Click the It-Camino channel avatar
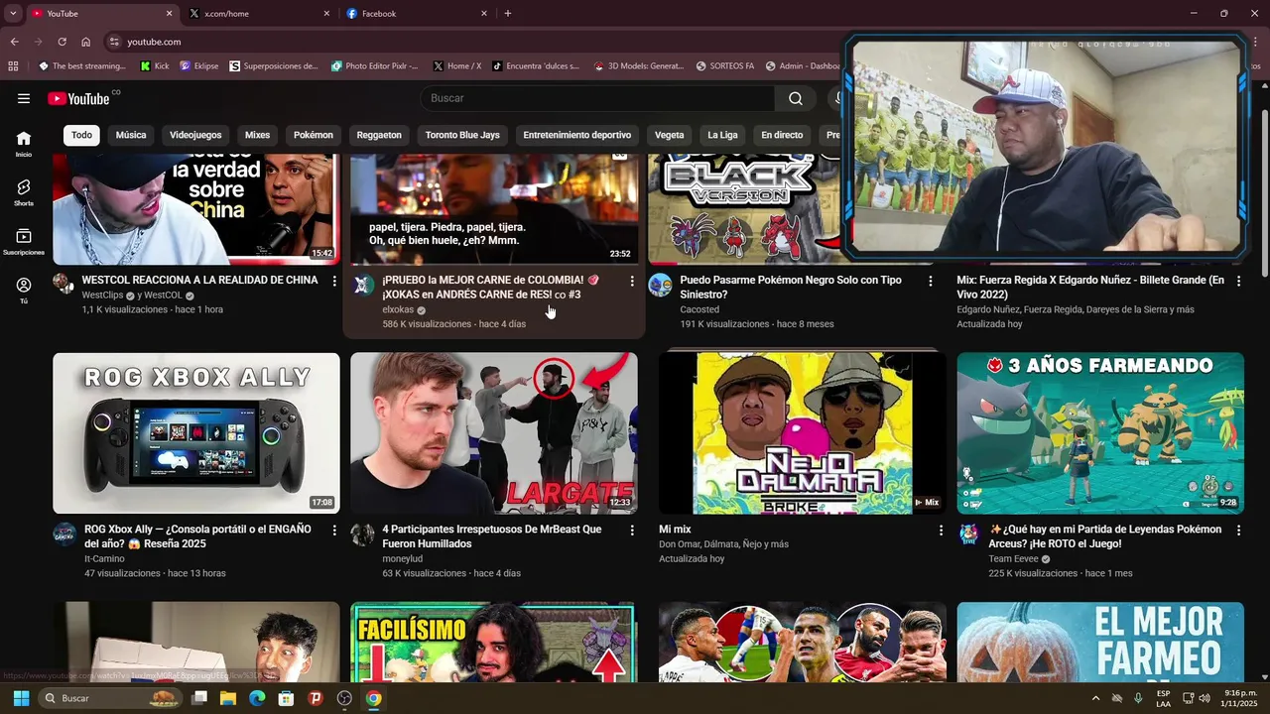The width and height of the screenshot is (1270, 714). tap(64, 535)
